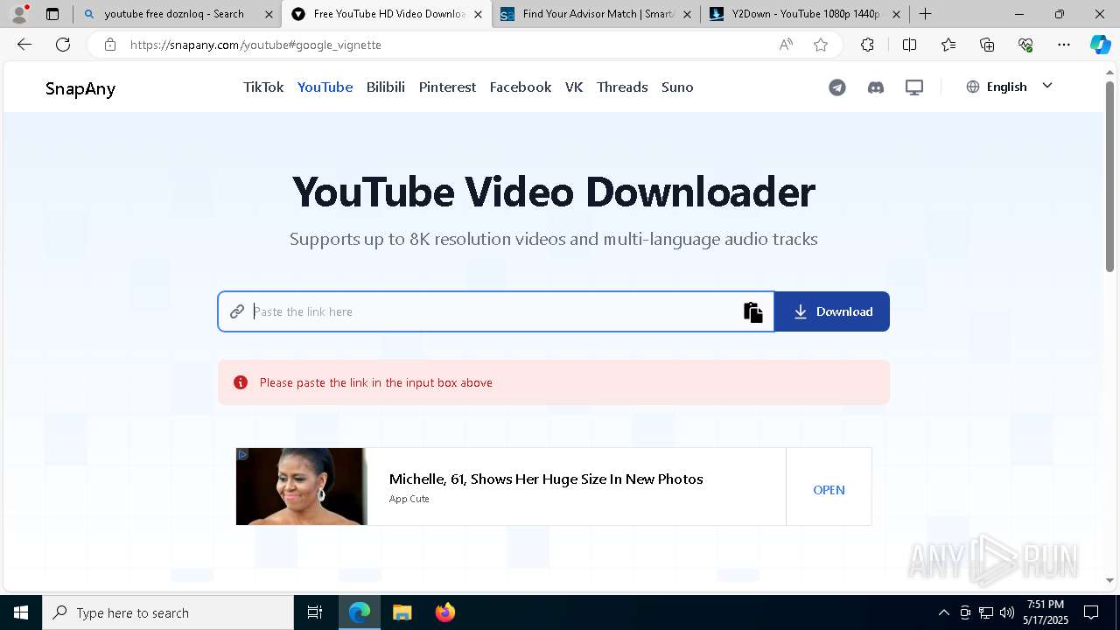The height and width of the screenshot is (630, 1120).
Task: Open Suno downloader menu item
Action: (677, 87)
